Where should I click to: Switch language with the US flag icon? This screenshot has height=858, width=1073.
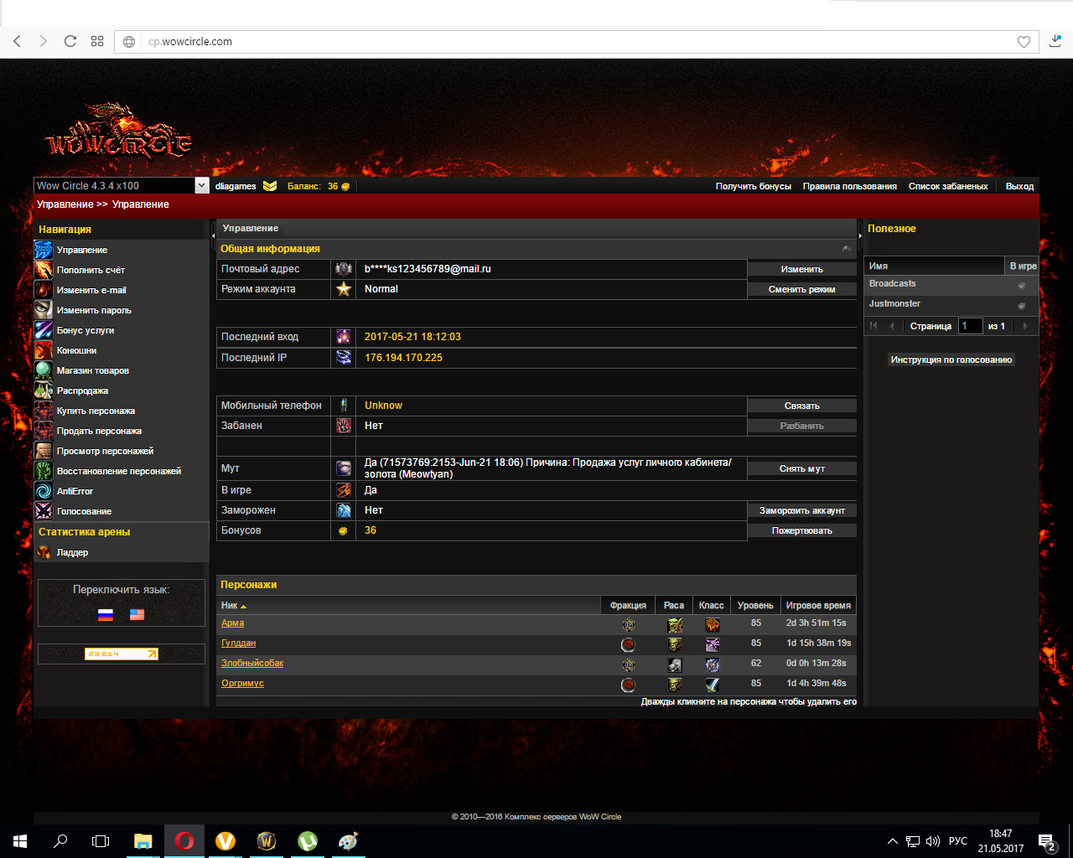tap(137, 614)
